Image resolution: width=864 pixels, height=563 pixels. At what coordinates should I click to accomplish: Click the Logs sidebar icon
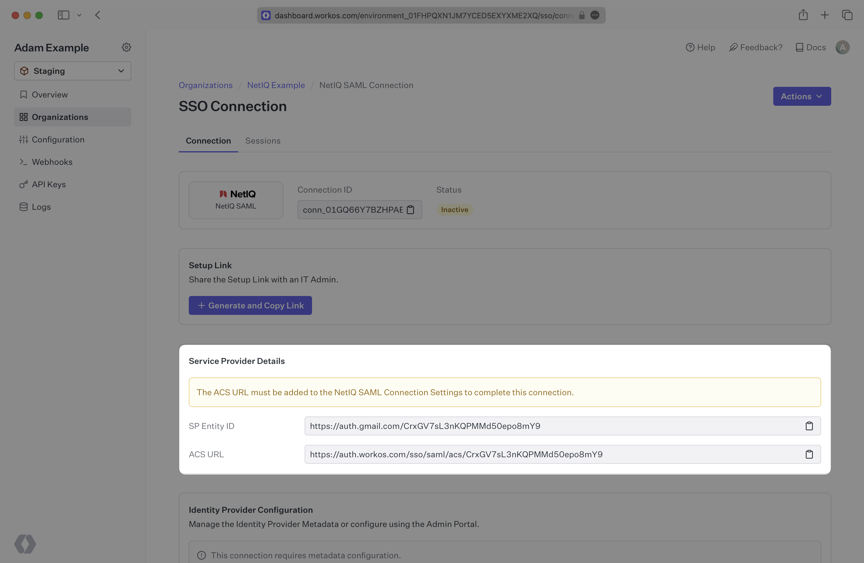coord(23,206)
